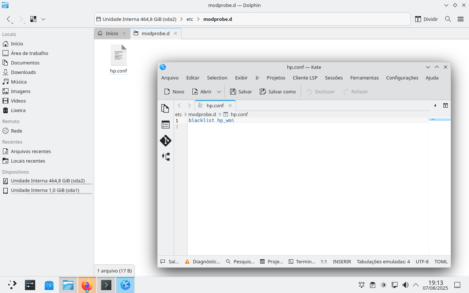The width and height of the screenshot is (469, 293).
Task: Toggle Dolphin split view with Dividir
Action: click(426, 19)
